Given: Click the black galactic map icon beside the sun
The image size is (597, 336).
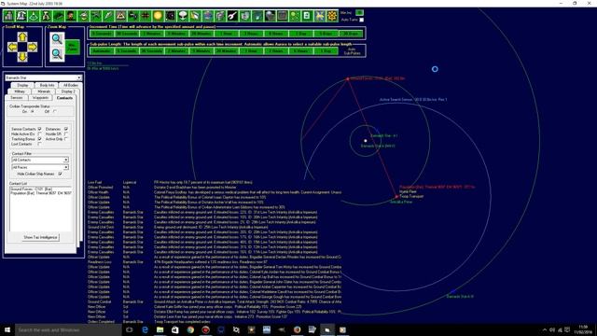Looking at the screenshot, I should click(170, 16).
